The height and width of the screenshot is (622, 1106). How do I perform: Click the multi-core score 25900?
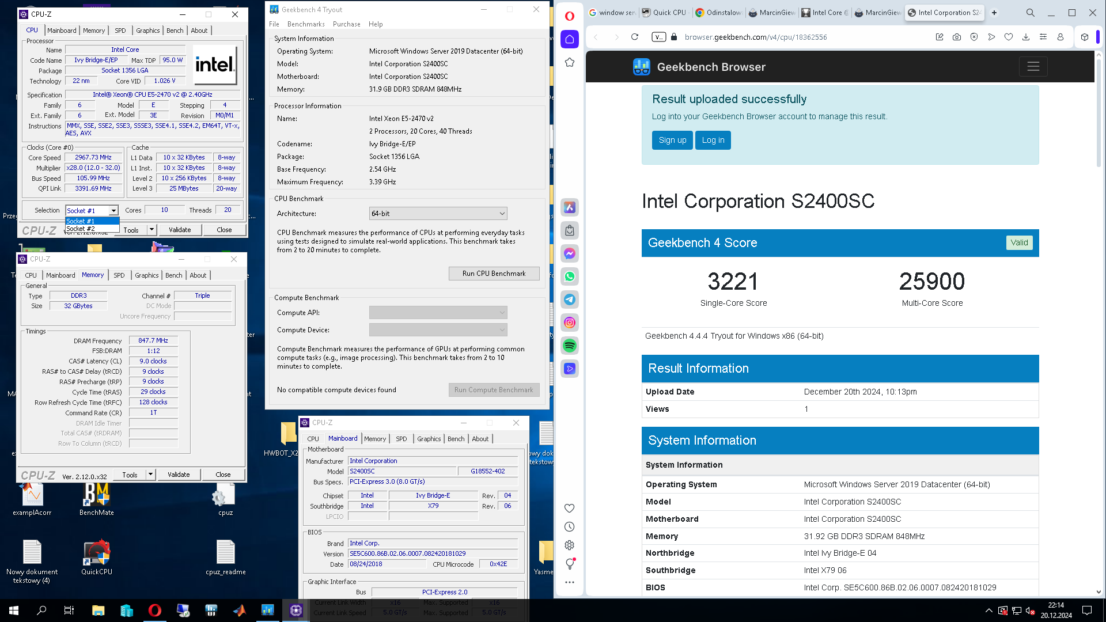pyautogui.click(x=932, y=282)
